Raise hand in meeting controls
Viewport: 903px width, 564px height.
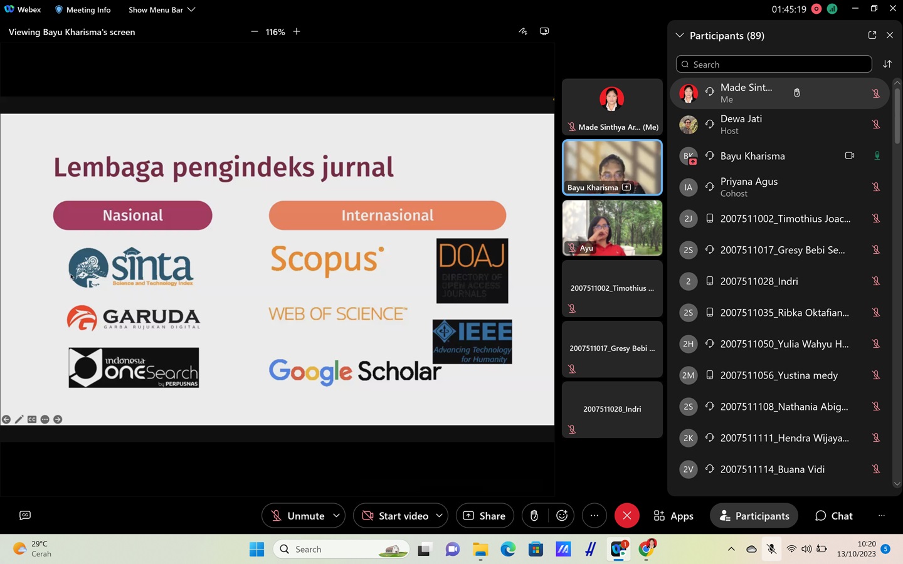click(x=534, y=516)
